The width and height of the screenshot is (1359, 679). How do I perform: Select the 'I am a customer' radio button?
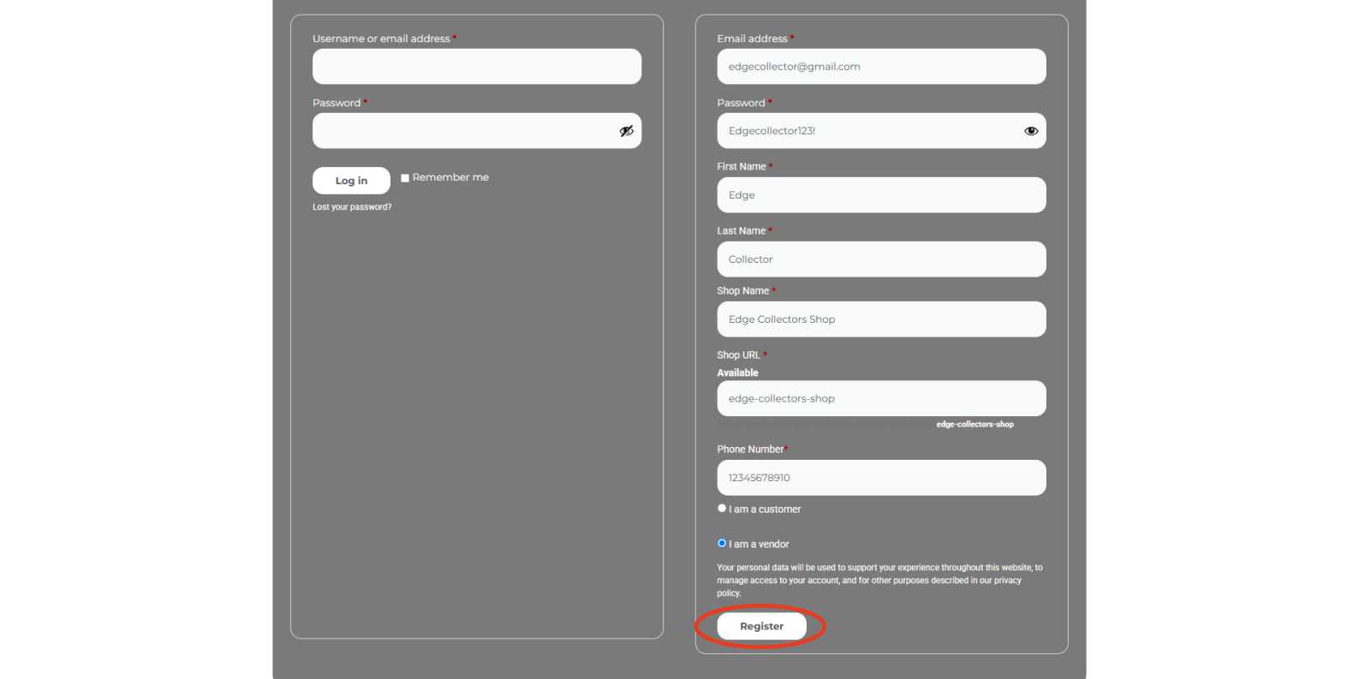(722, 509)
